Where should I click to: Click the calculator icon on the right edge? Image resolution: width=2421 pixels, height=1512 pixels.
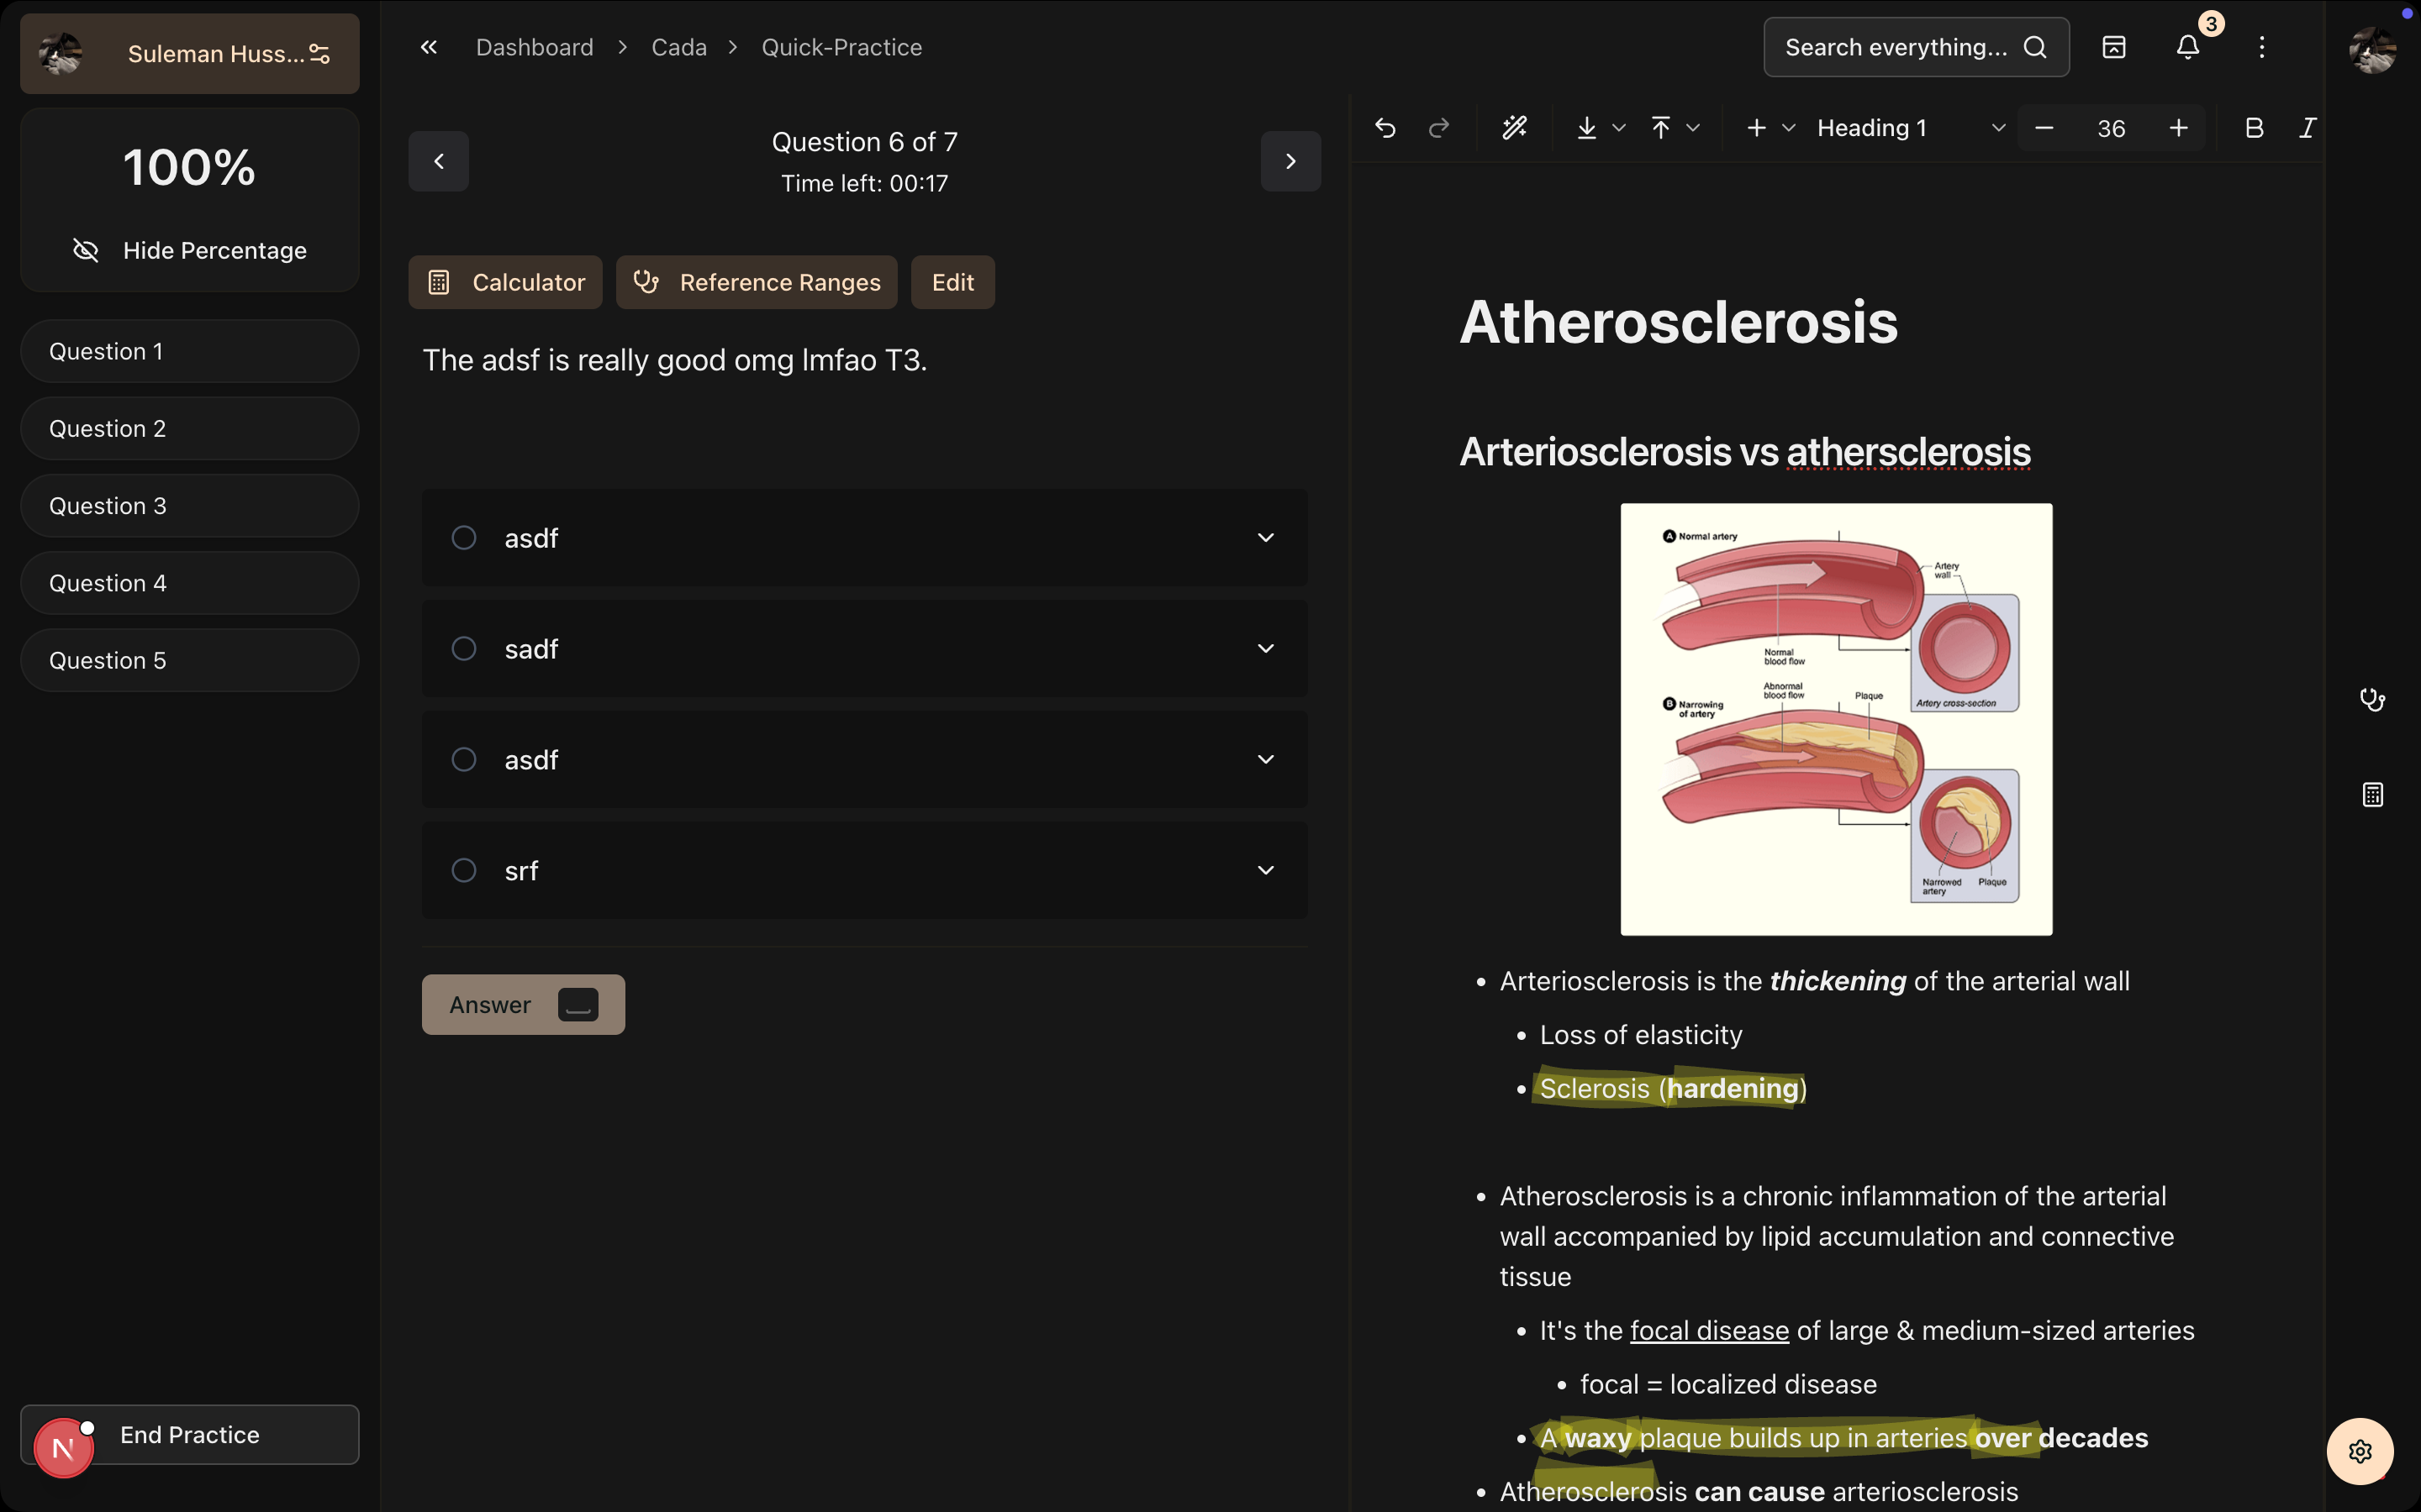pos(2372,795)
